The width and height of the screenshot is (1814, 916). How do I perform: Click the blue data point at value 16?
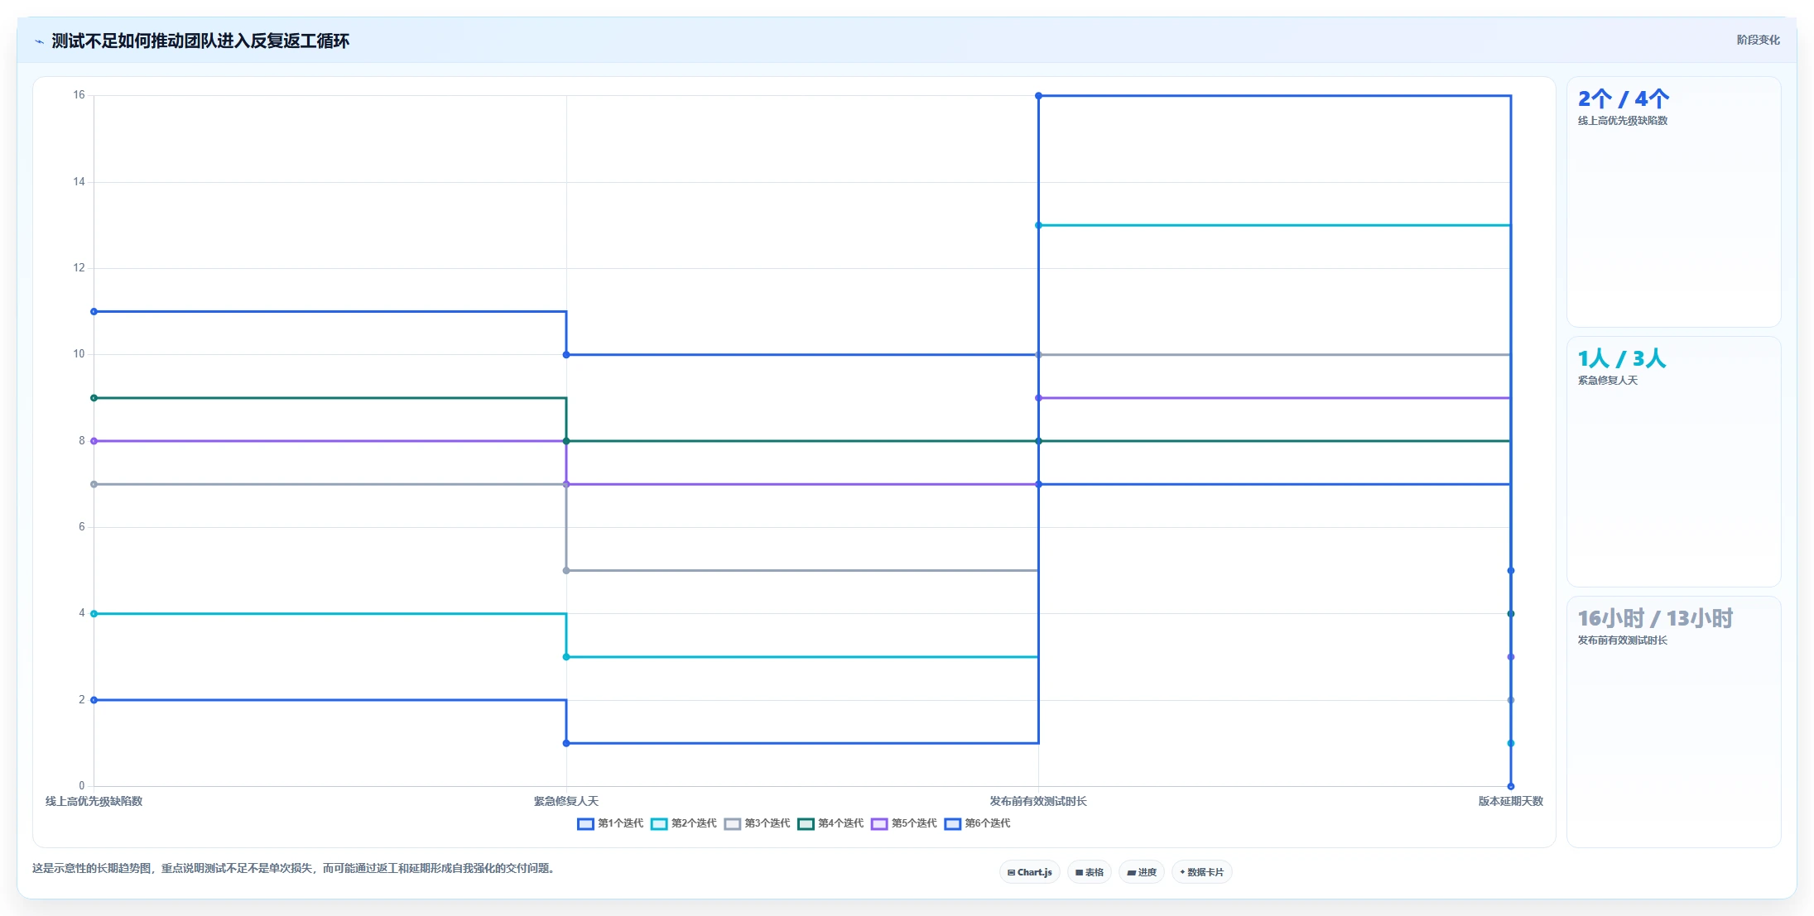coord(1038,96)
